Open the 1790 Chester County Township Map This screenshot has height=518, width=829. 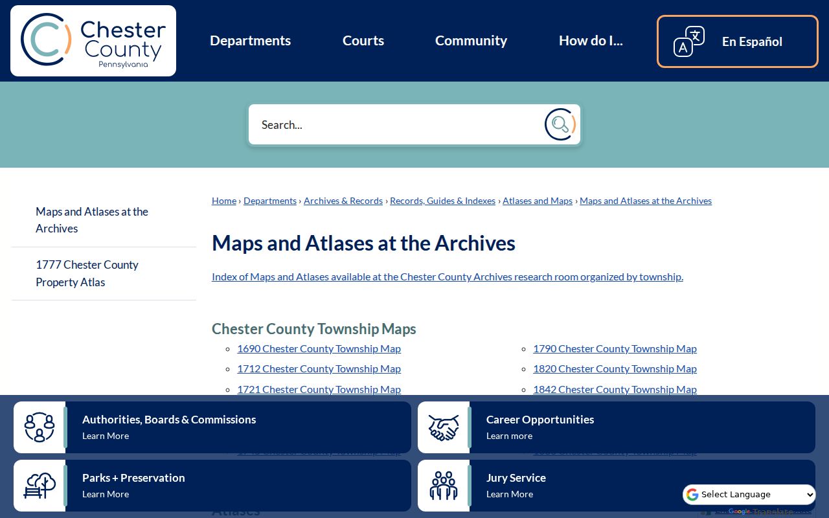615,348
